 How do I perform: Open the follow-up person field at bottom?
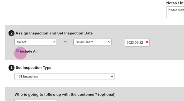click(35, 100)
